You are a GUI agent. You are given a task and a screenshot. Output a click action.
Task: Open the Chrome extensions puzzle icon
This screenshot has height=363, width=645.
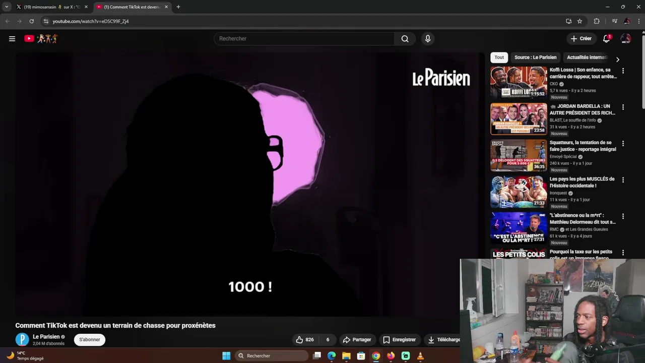597,21
